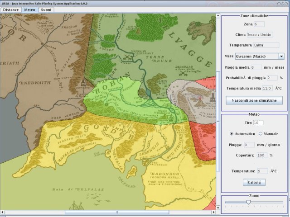
Task: Select the Automatico radio button
Action: click(x=232, y=134)
